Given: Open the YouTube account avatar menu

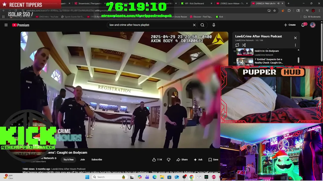Looking at the screenshot, I should (x=313, y=25).
